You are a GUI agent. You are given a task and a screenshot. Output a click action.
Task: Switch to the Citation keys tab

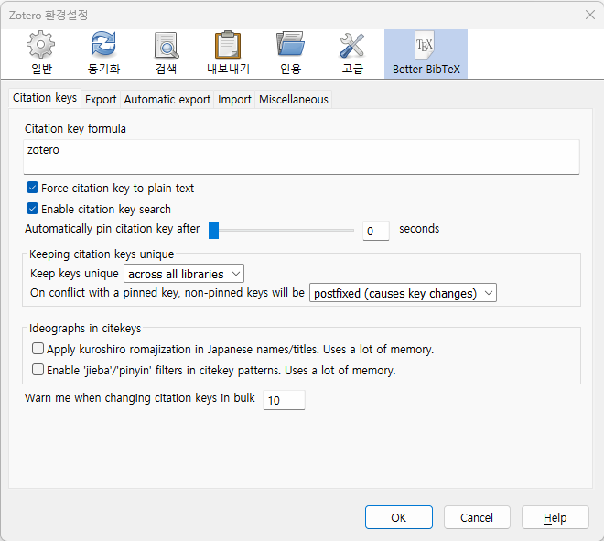(45, 98)
